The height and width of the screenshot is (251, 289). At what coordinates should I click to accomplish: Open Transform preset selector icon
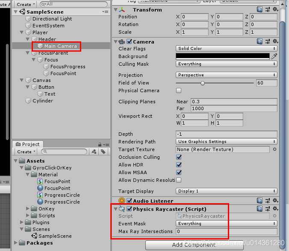pyautogui.click(x=268, y=9)
